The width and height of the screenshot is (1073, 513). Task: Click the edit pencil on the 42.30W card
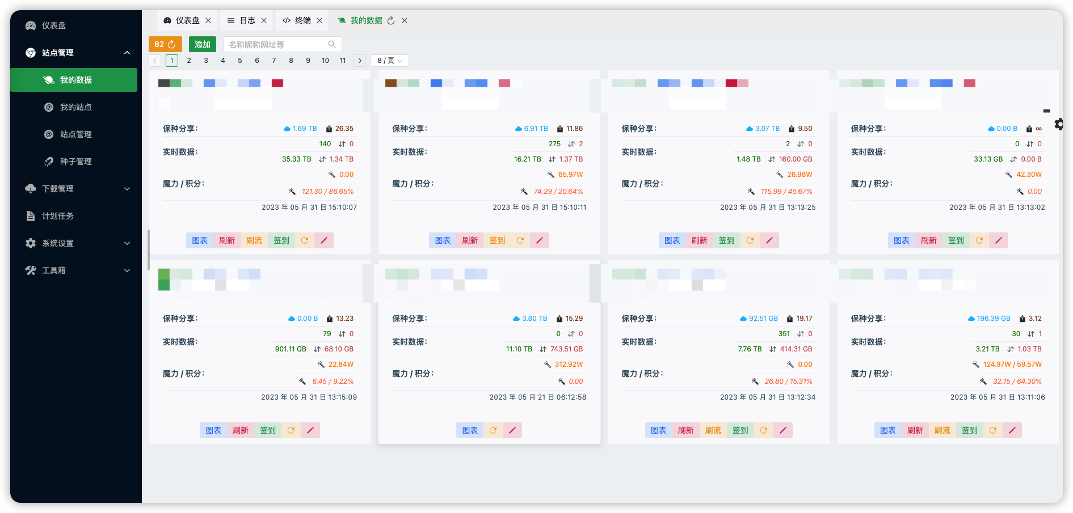[x=999, y=240]
